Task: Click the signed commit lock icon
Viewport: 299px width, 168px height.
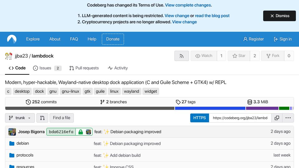Action: [x=81, y=132]
